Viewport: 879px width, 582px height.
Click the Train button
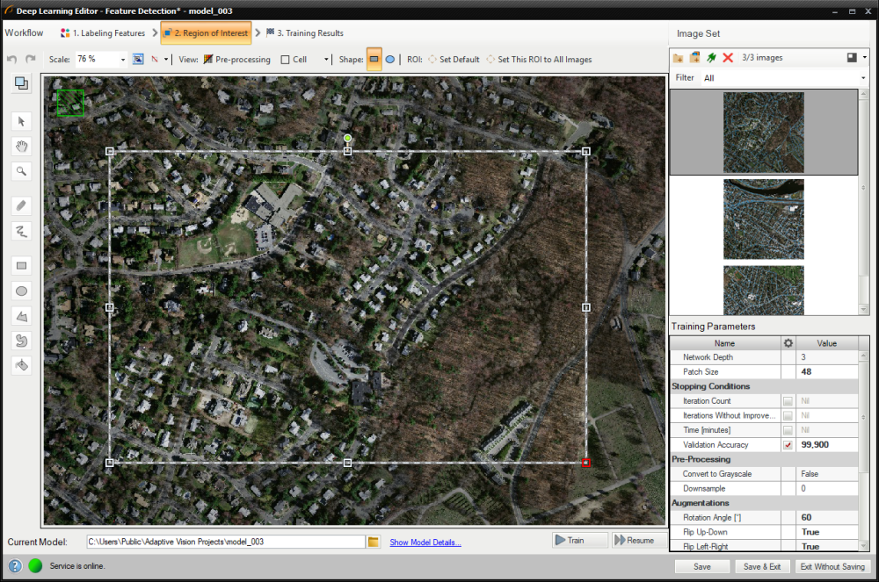pyautogui.click(x=580, y=540)
